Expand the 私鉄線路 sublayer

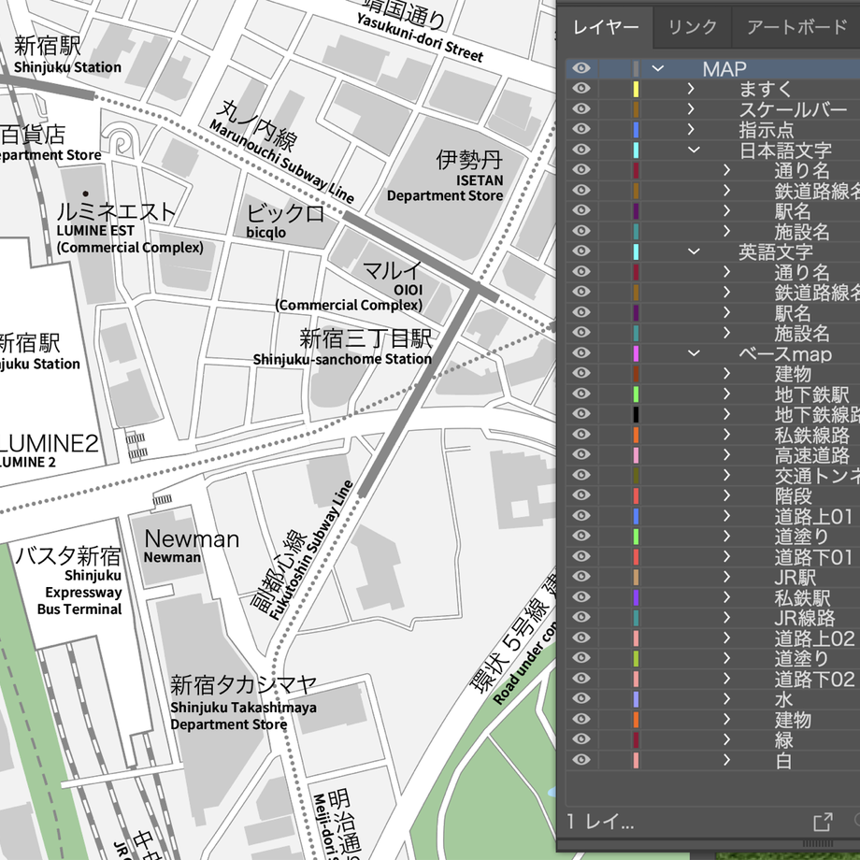[x=726, y=434]
